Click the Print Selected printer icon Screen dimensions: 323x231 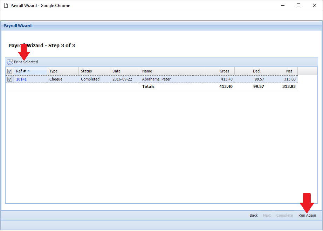click(x=10, y=62)
